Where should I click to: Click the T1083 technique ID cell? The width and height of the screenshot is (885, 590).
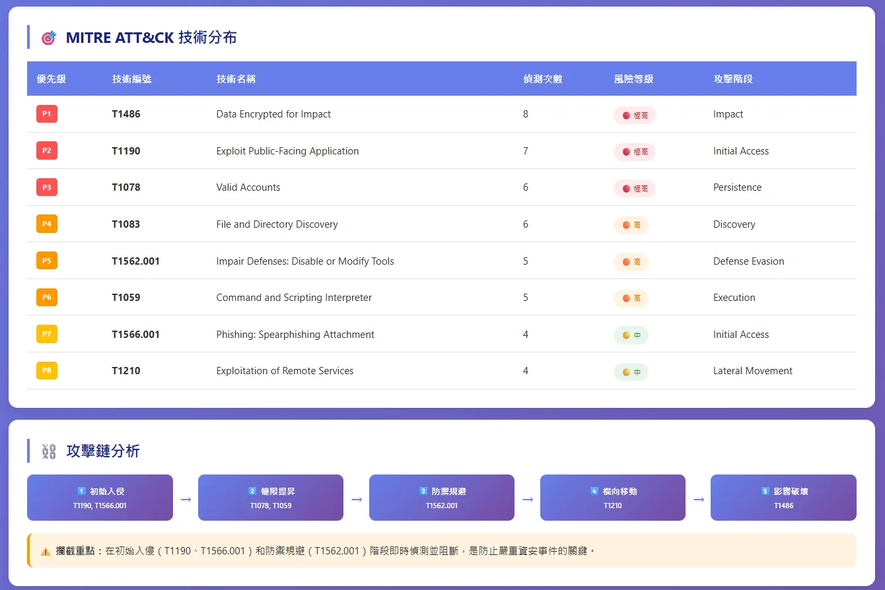[x=126, y=224]
